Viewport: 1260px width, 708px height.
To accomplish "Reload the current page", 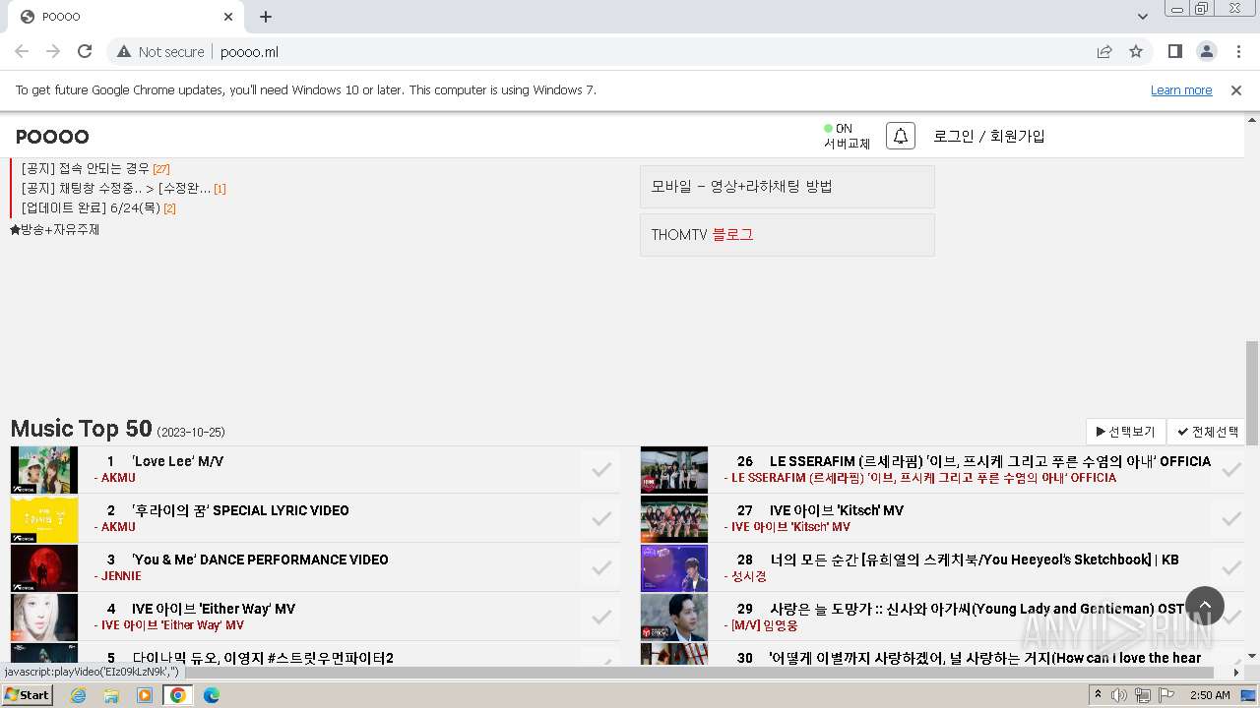I will 85,51.
